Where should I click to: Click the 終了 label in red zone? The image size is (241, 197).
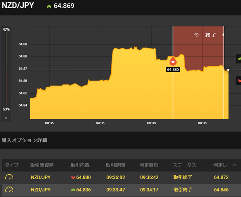[211, 35]
